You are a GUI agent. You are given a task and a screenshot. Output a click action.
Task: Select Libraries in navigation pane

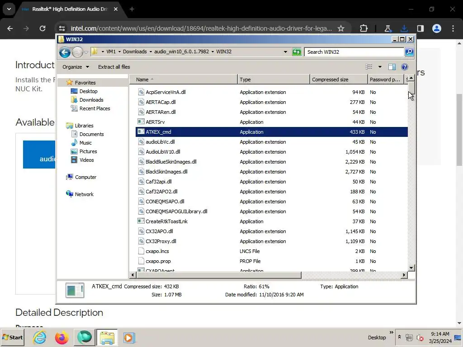(84, 126)
